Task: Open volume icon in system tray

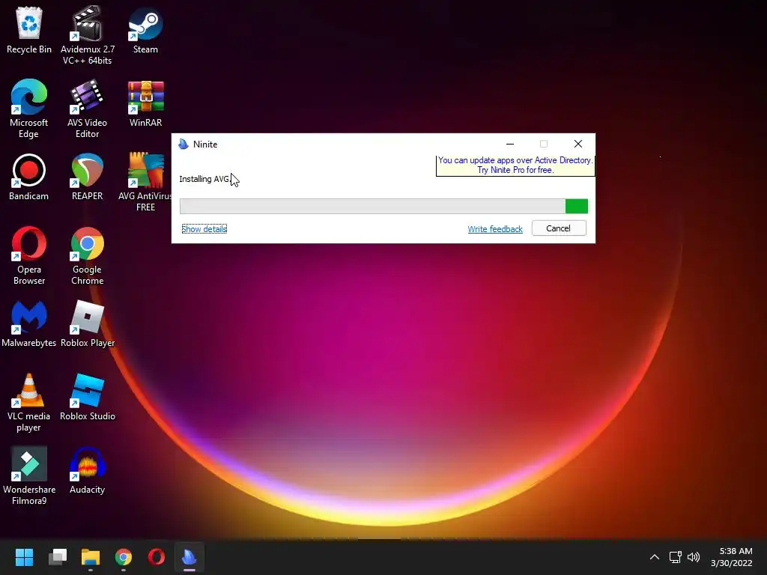Action: (694, 557)
